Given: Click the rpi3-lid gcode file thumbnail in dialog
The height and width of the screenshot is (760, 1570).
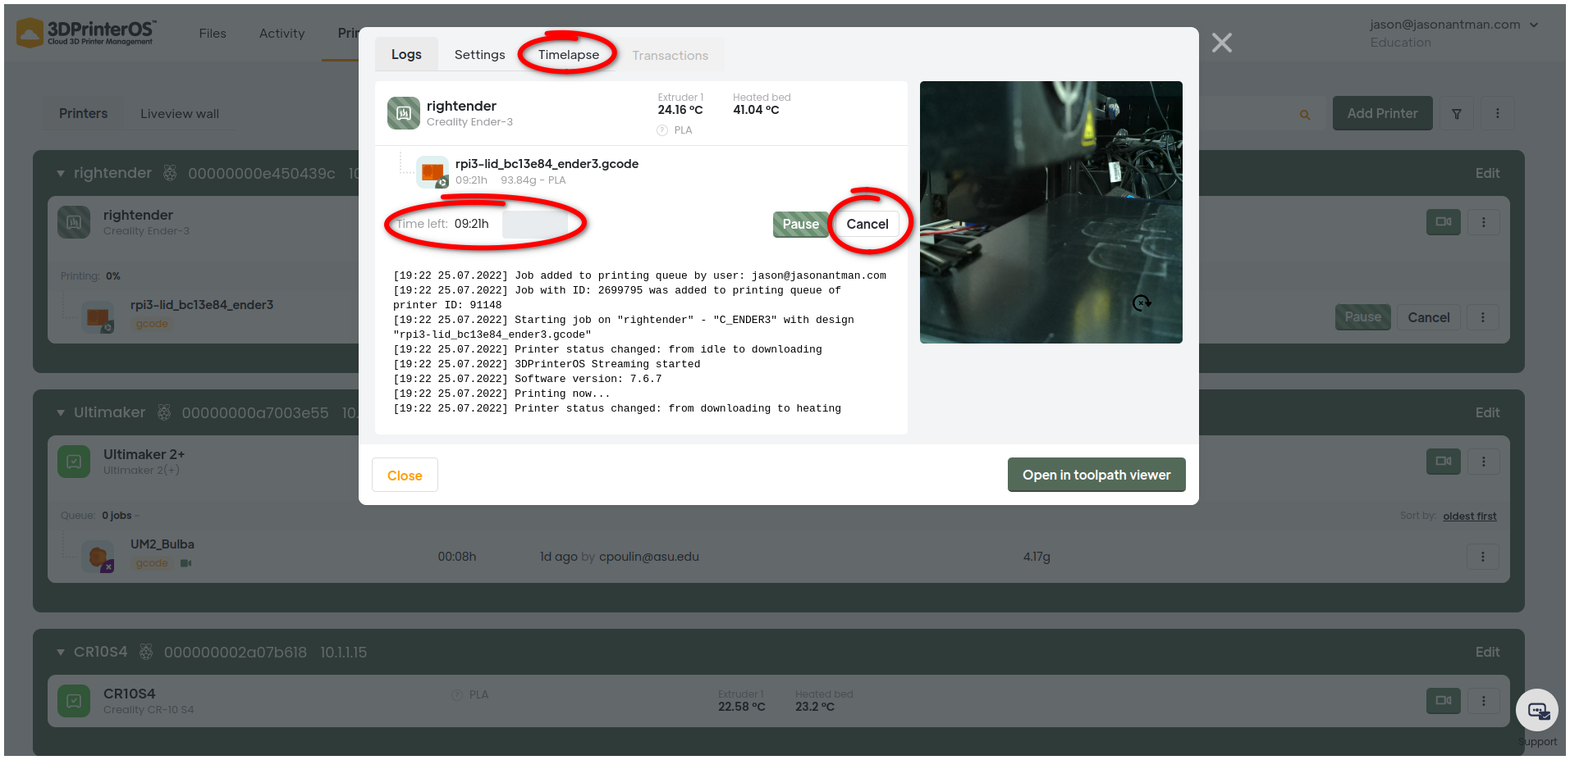Looking at the screenshot, I should [433, 172].
